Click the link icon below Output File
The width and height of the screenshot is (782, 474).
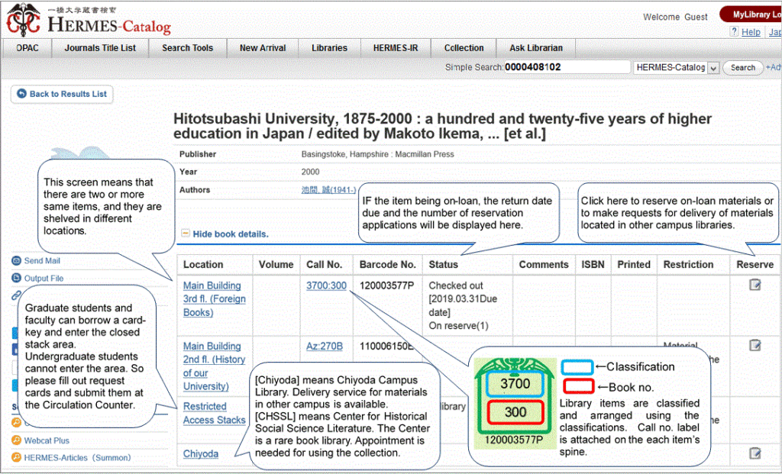16,295
